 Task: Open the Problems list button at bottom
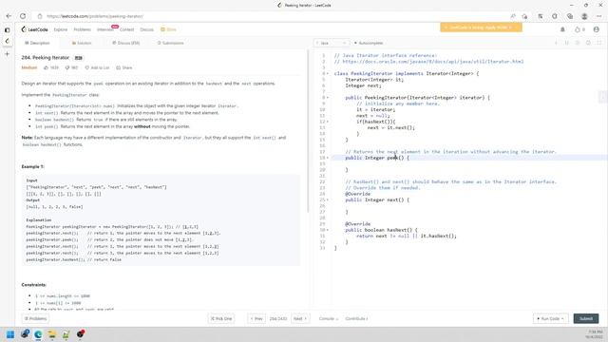coord(36,319)
